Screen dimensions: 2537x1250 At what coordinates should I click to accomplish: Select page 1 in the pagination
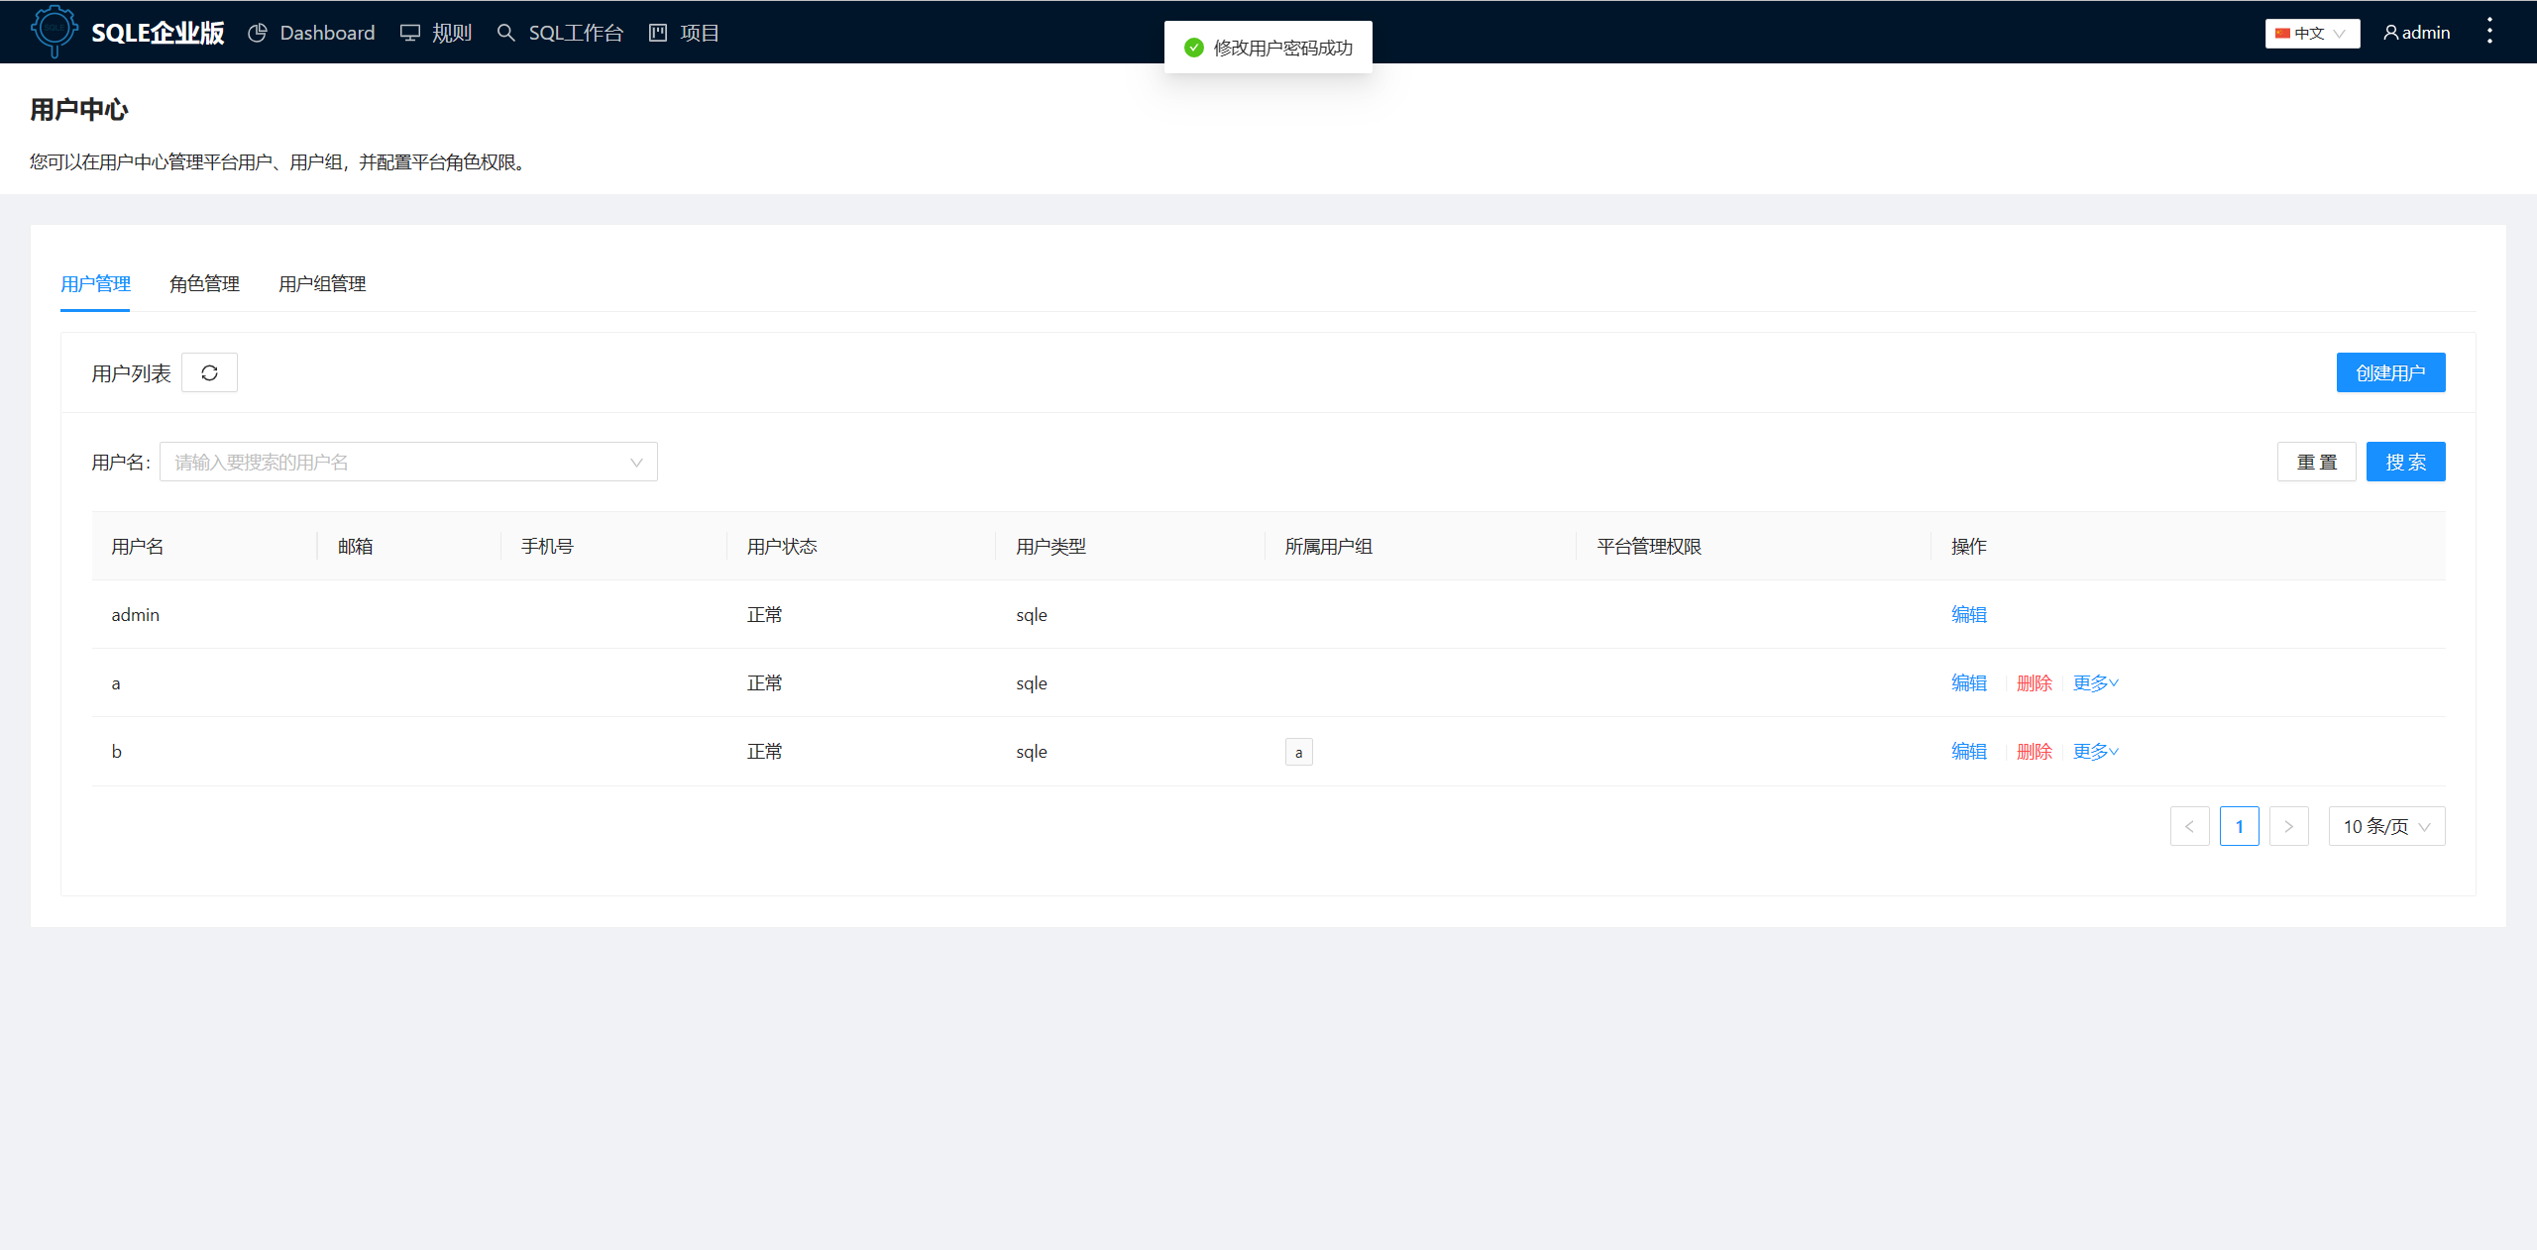[2239, 825]
